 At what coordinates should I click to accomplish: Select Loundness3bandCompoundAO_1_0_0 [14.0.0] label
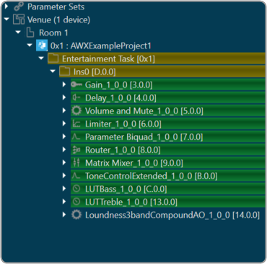click(x=172, y=215)
